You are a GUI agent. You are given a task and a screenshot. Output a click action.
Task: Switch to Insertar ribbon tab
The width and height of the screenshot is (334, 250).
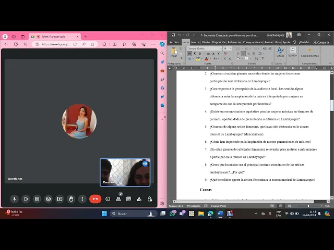tap(195, 42)
